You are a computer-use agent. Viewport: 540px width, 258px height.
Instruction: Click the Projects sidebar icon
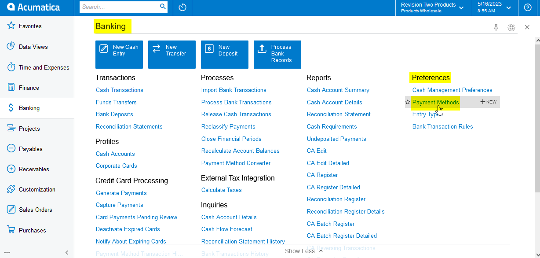coord(11,128)
